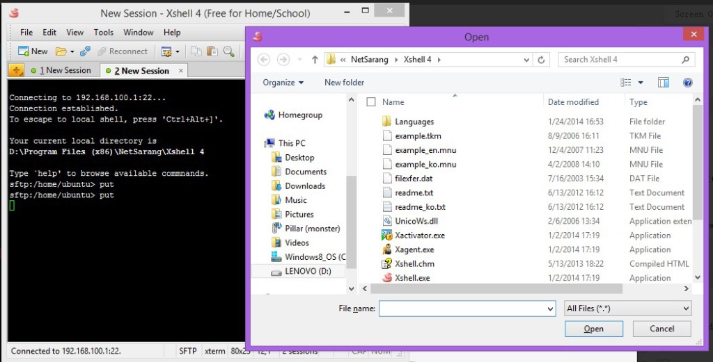Open the view options dropdown arrow

(641, 83)
